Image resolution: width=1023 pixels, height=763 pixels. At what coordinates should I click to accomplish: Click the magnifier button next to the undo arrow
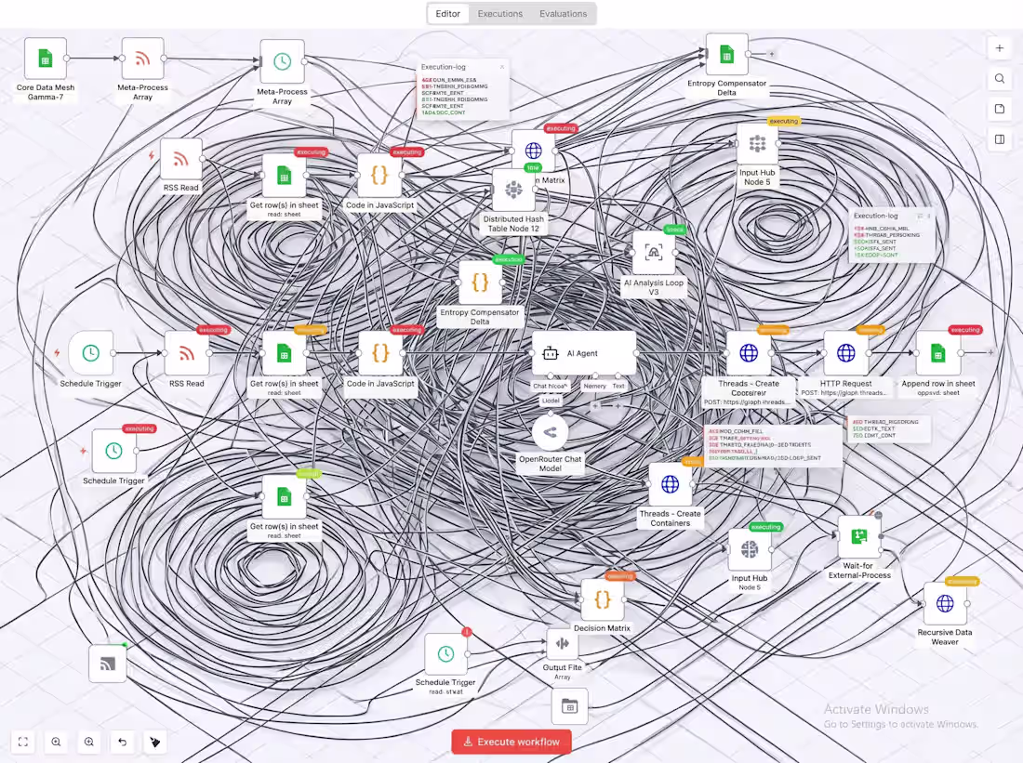[x=89, y=742]
